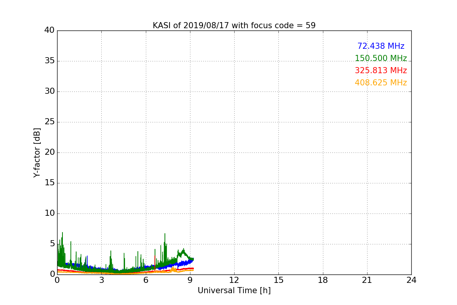Select the orange 408.625 MHz legend label
Image resolution: width=457 pixels, height=305 pixels.
[381, 83]
